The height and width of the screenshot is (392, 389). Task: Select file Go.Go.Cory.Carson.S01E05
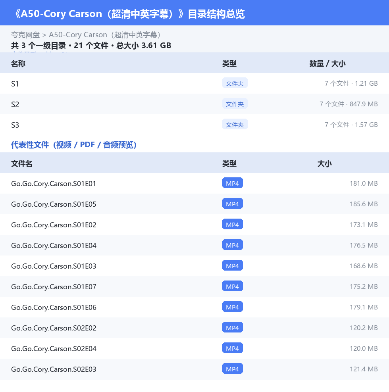click(54, 204)
